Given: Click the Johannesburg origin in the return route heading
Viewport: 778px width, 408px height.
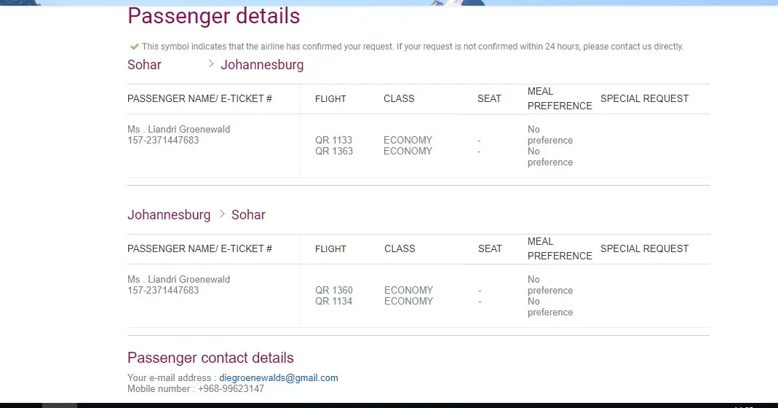Looking at the screenshot, I should 169,215.
